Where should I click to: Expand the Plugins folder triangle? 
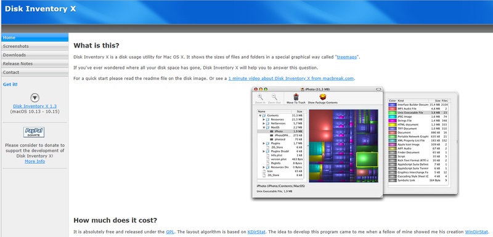pos(264,143)
